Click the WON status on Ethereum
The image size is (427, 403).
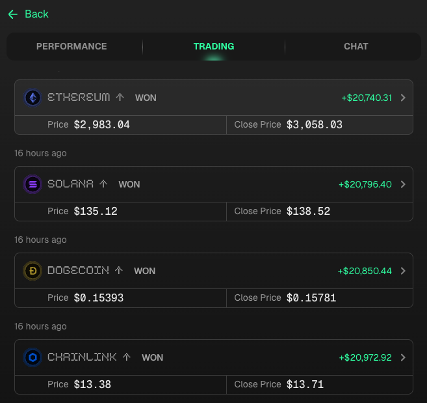[146, 98]
